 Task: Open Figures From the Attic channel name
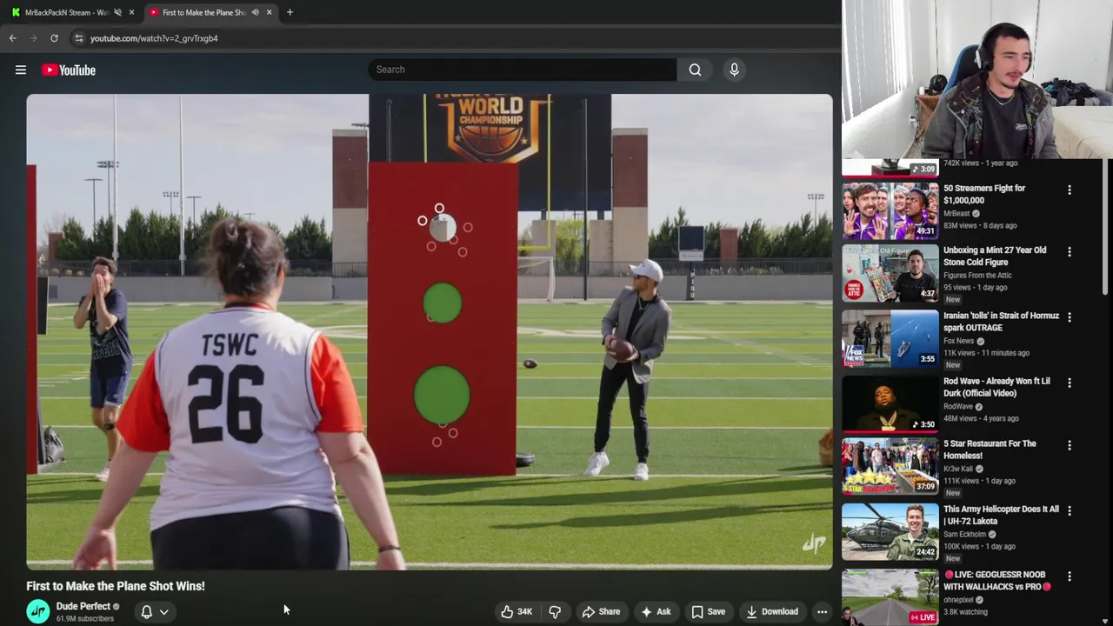(x=977, y=276)
